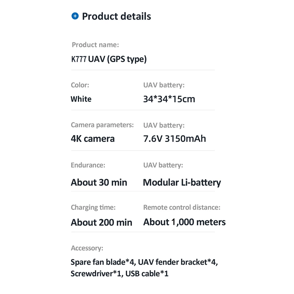Click the Product name label

pyautogui.click(x=95, y=45)
